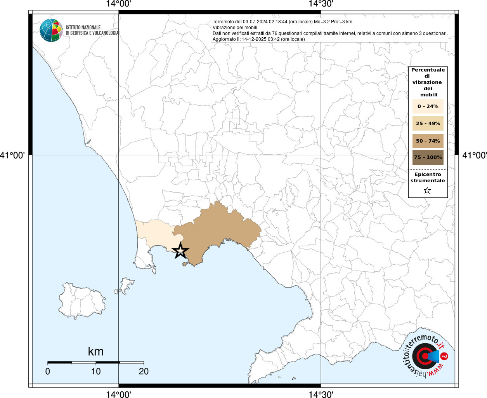
Task: Click the scale bar '20' value
Action: pos(144,371)
